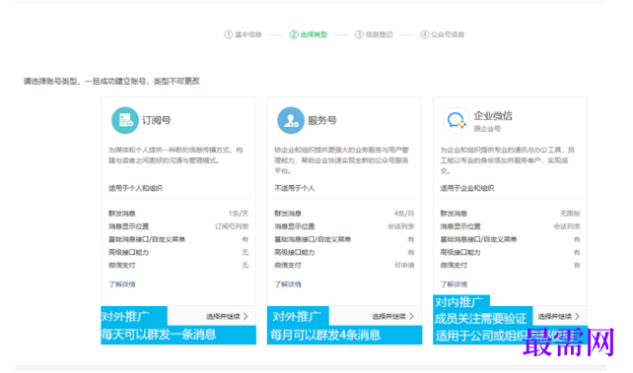Click the step 3 circle 信息登记

pos(359,34)
